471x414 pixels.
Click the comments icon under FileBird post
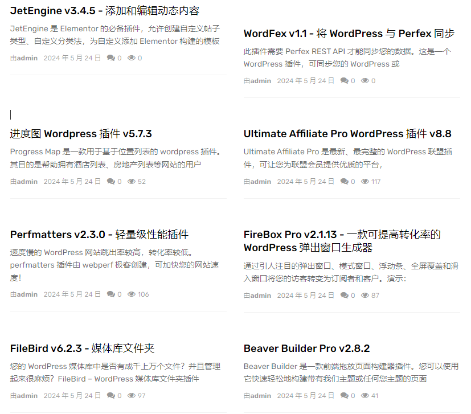point(111,395)
